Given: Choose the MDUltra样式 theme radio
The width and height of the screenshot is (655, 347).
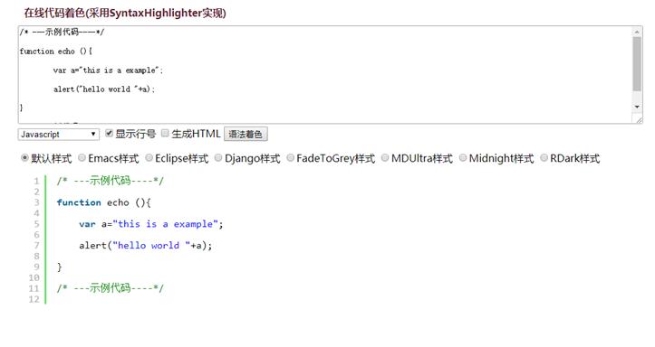Looking at the screenshot, I should 385,158.
